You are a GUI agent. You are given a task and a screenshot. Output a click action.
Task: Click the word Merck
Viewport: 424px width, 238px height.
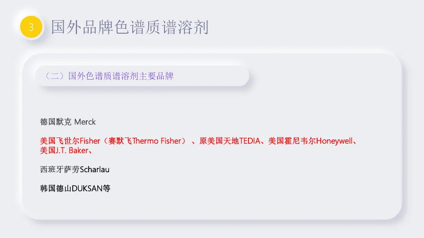[x=85, y=122]
